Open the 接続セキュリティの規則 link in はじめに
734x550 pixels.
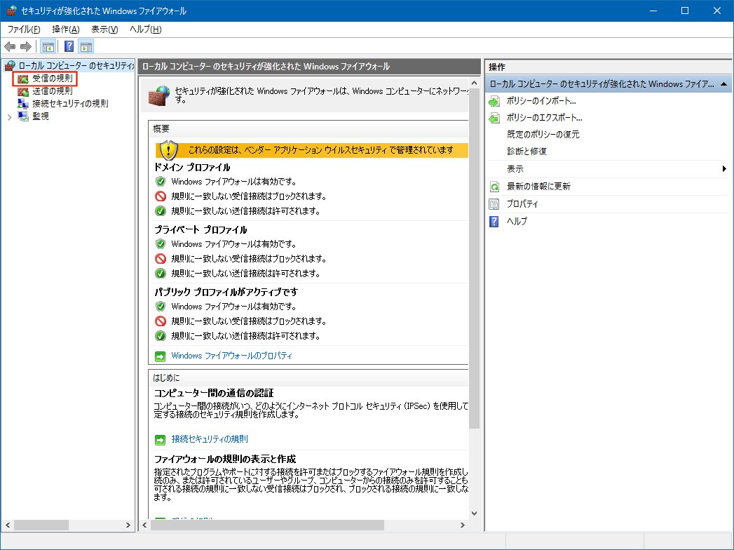(x=210, y=439)
